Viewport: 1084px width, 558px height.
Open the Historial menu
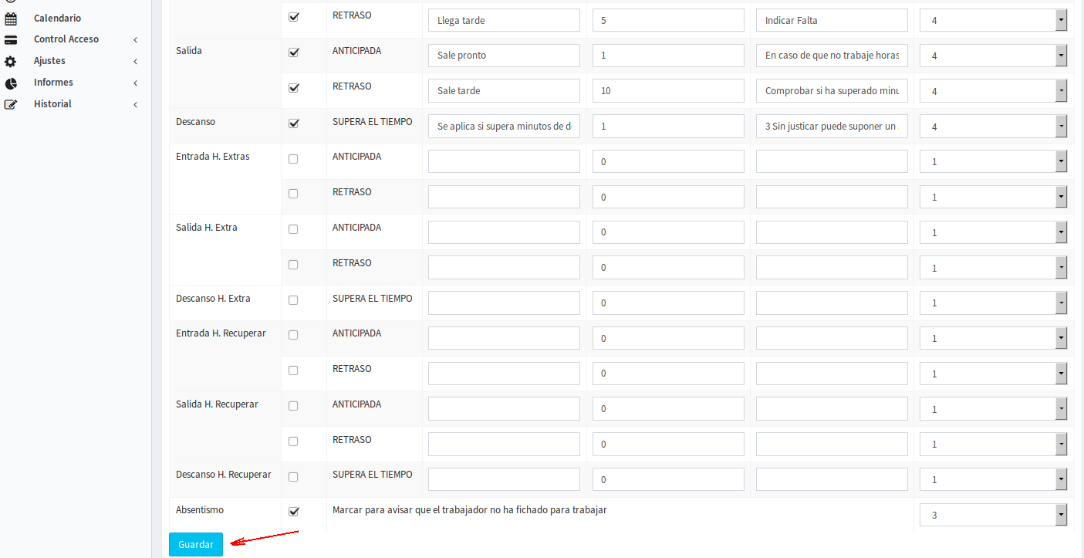coord(52,104)
